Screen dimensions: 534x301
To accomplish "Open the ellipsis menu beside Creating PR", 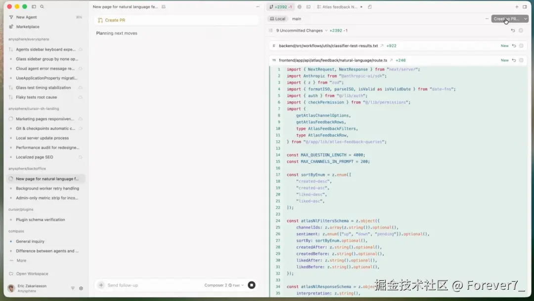I will [487, 19].
